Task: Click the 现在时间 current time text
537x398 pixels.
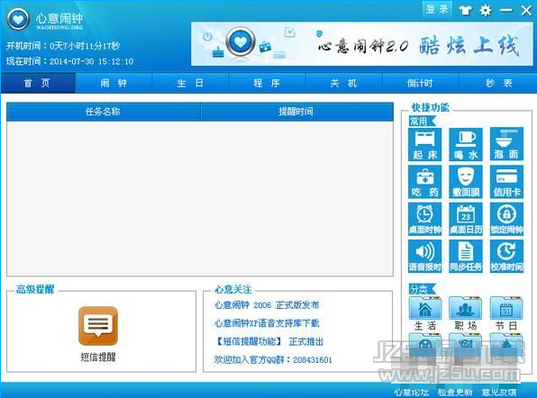Action: click(x=70, y=61)
